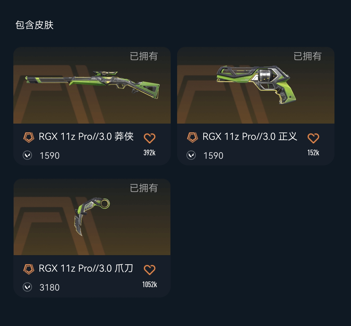The width and height of the screenshot is (351, 326).
Task: Click the 已拥有 label on the revolver card
Action: pos(308,56)
